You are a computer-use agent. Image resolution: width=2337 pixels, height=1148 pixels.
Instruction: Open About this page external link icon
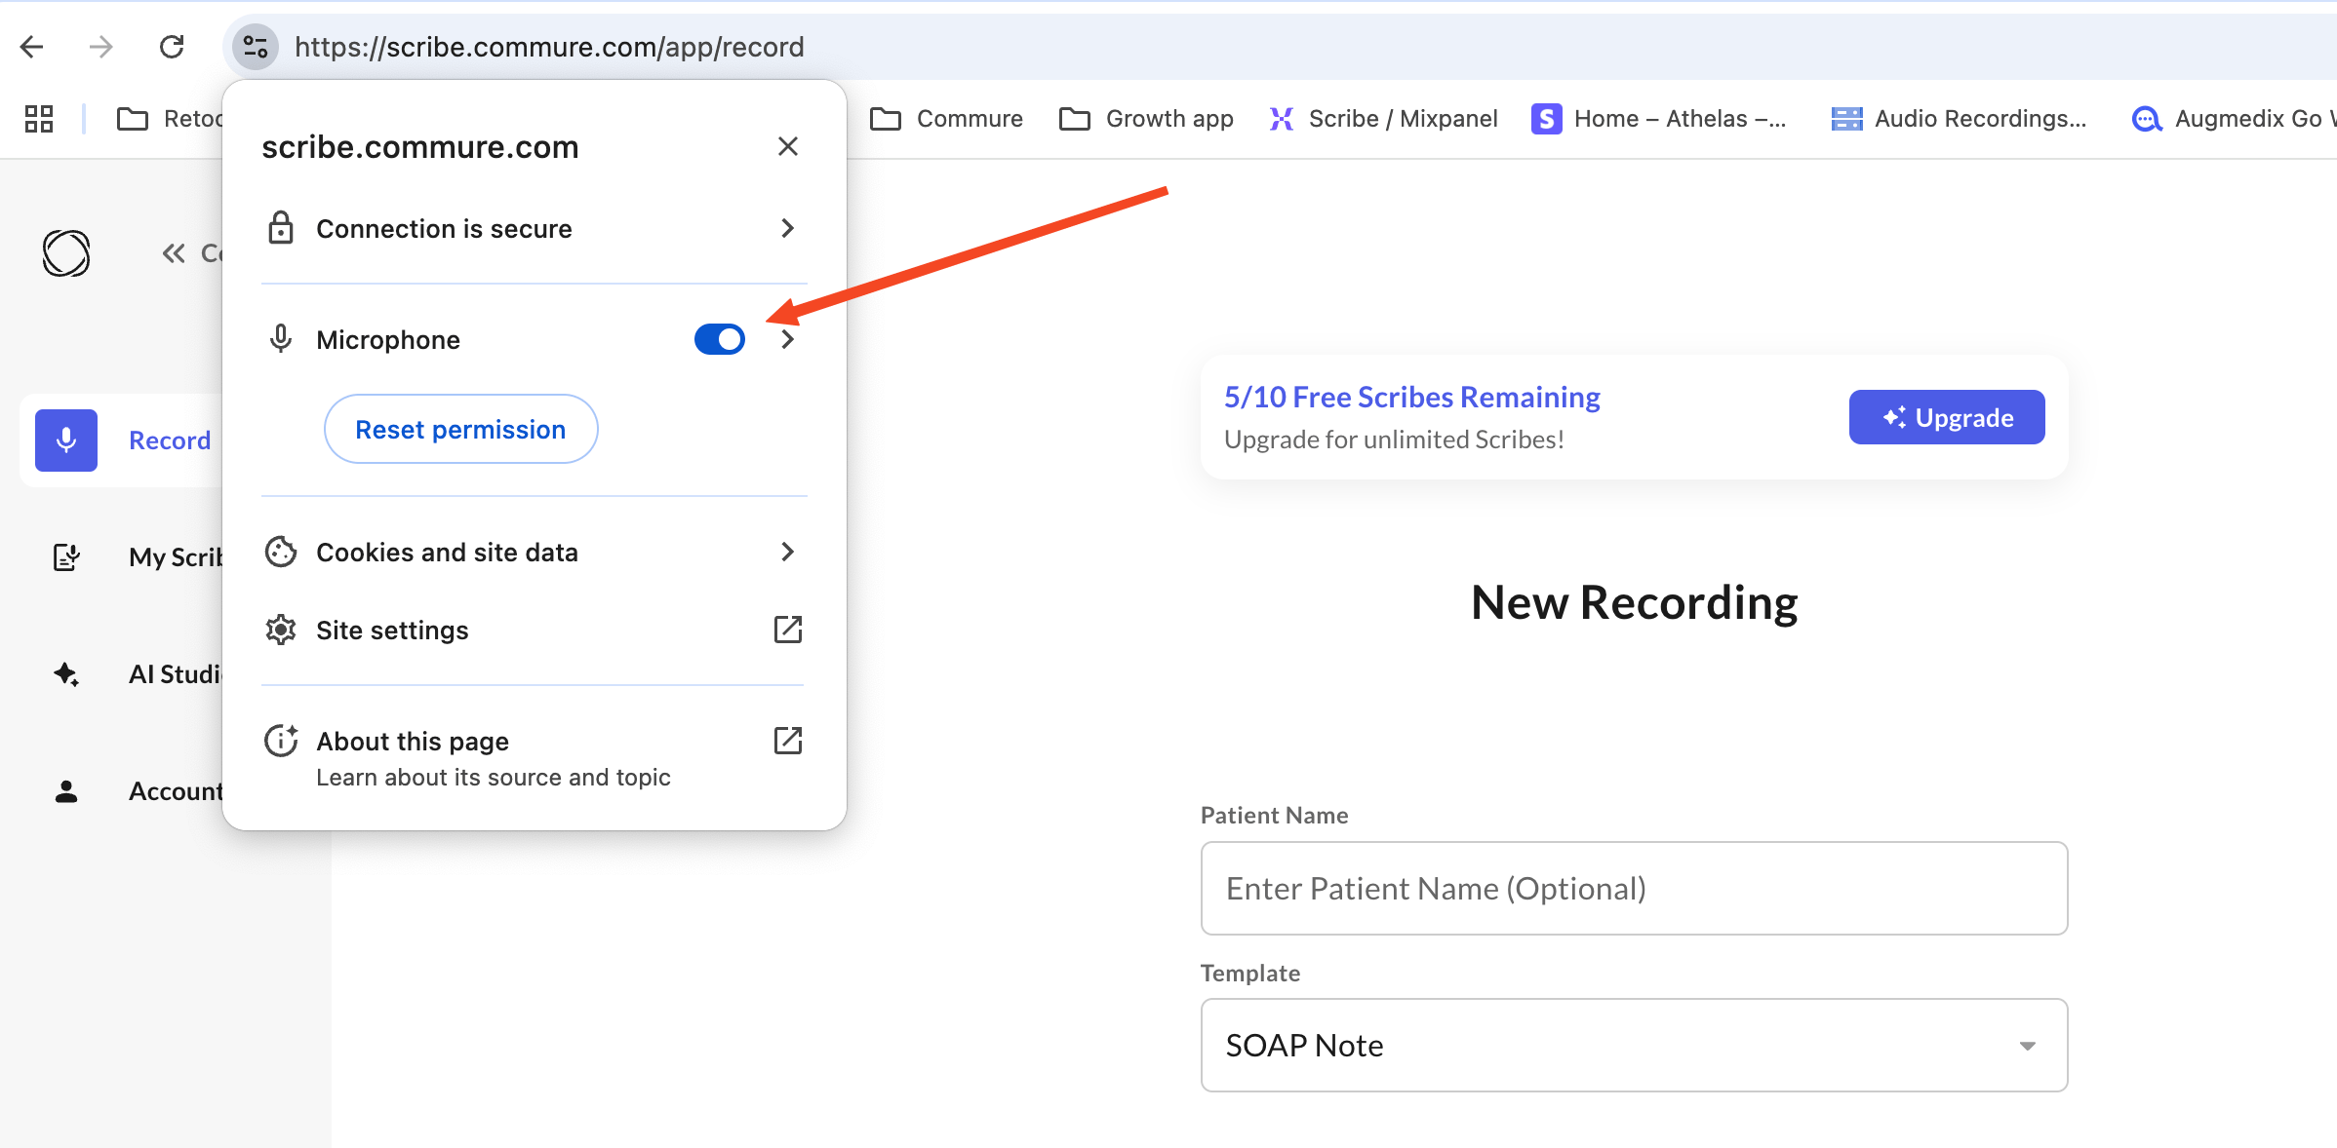point(788,741)
